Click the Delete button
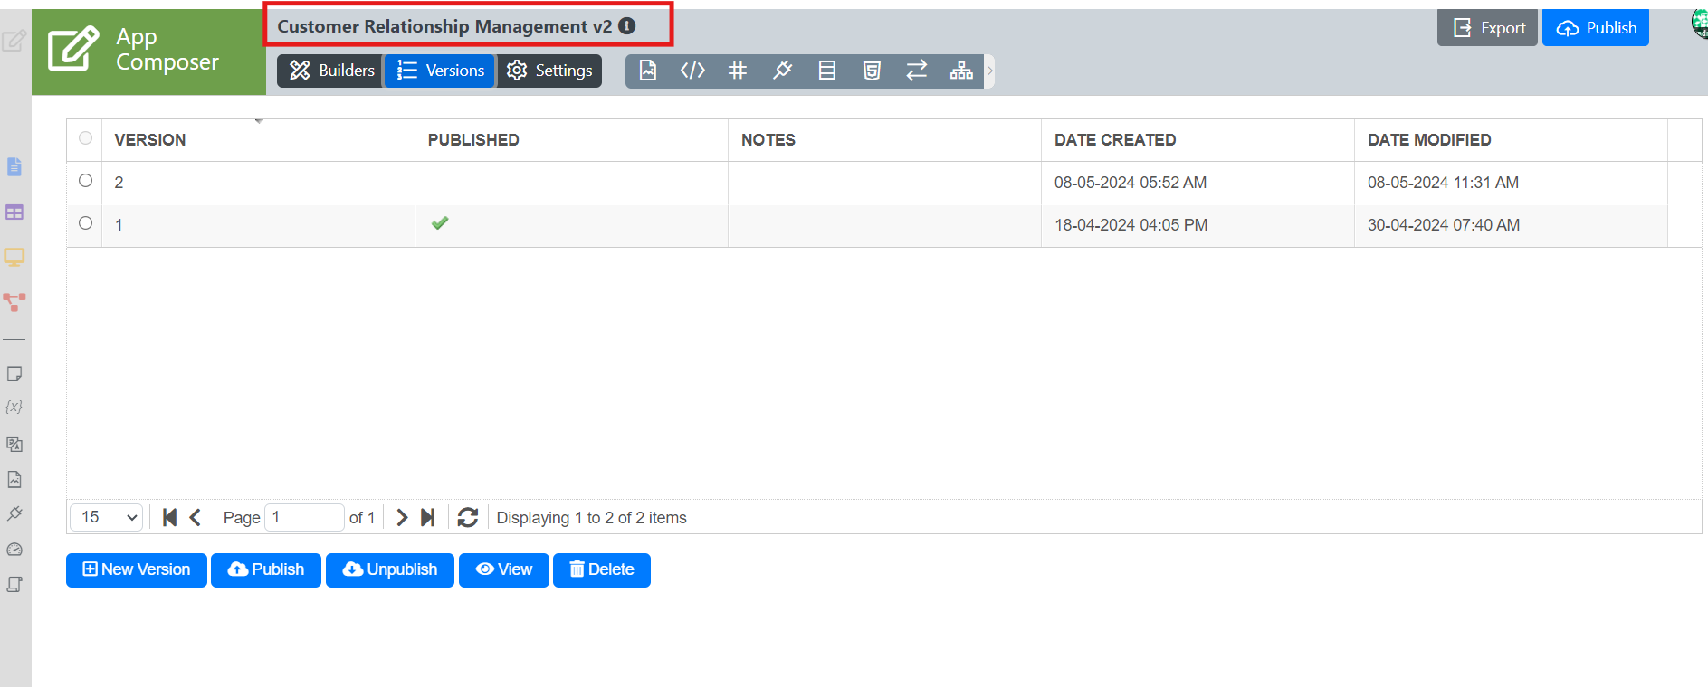This screenshot has height=687, width=1708. (602, 570)
